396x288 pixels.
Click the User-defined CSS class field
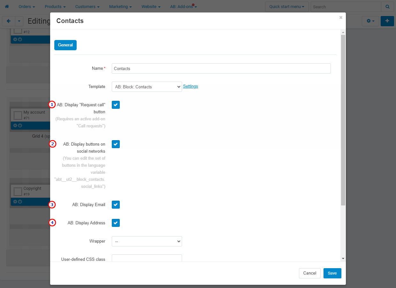(x=147, y=258)
